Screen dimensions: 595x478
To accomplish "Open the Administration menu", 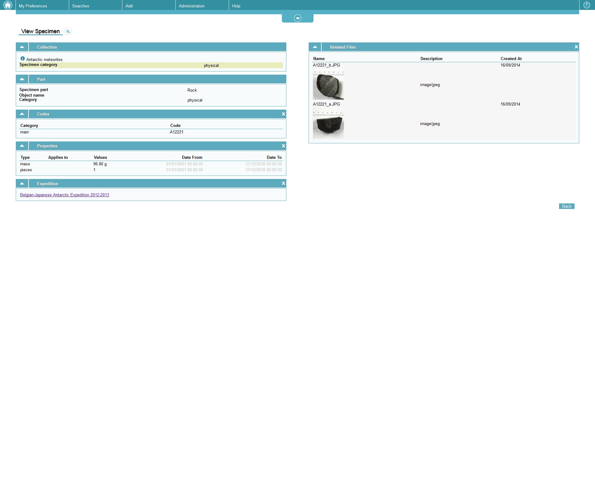I will click(192, 6).
